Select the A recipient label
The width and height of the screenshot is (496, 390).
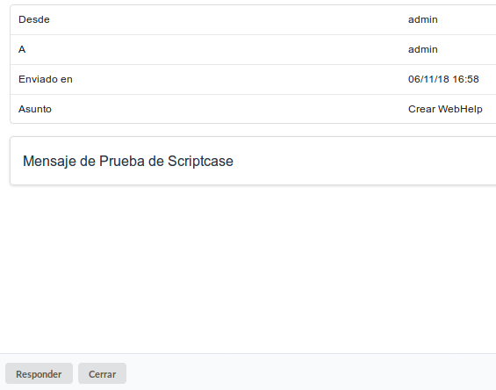tap(22, 49)
